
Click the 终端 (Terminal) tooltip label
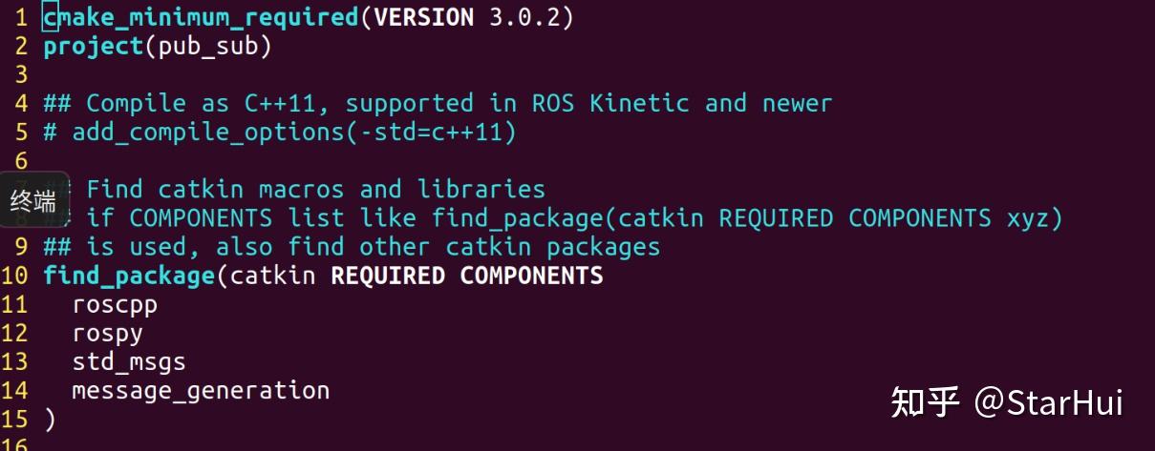coord(33,200)
